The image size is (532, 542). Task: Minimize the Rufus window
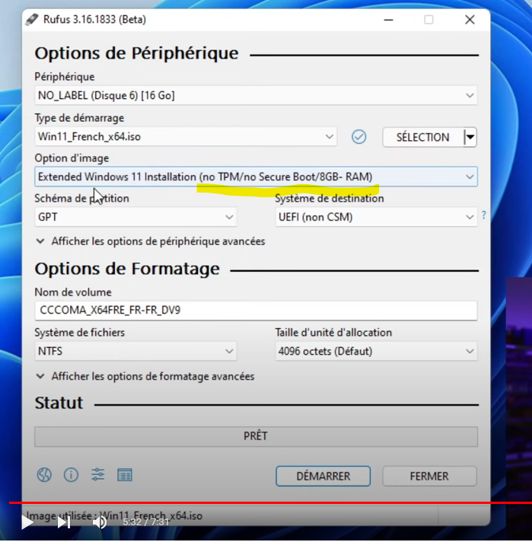(389, 20)
